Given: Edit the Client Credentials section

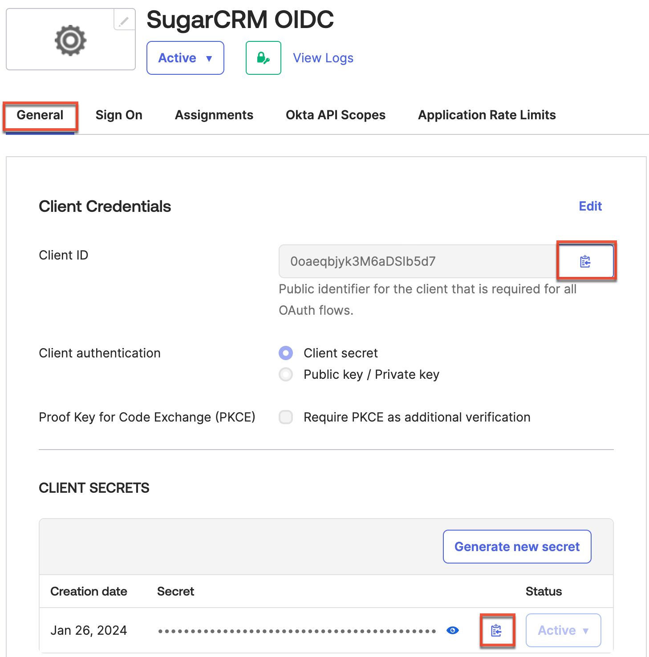Looking at the screenshot, I should (x=590, y=206).
